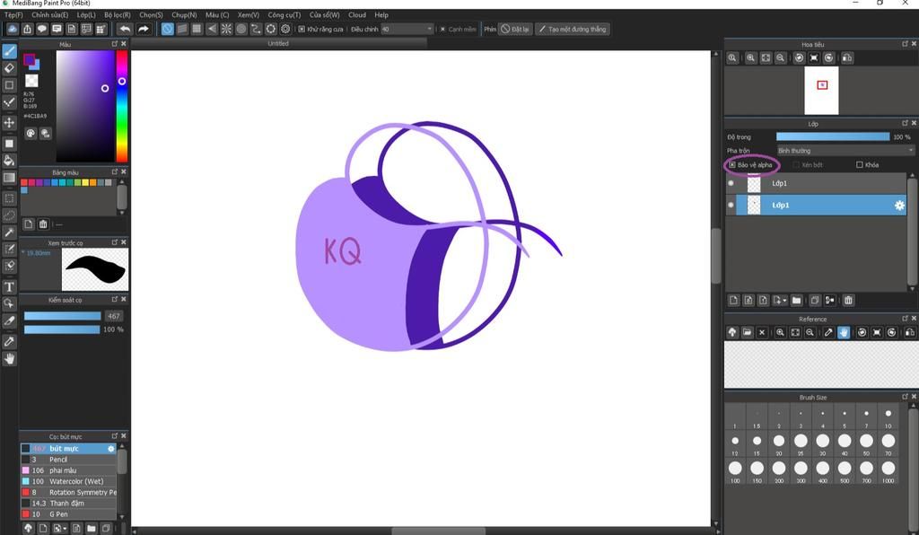Select the Pencil brush in brush list
This screenshot has width=919, height=535.
[x=68, y=460]
